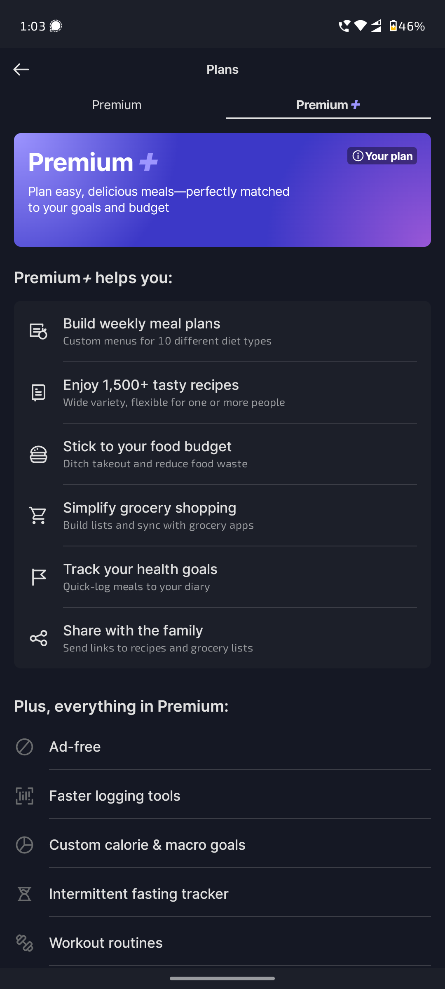Tap the Your plan info badge
445x989 pixels.
[x=382, y=156]
